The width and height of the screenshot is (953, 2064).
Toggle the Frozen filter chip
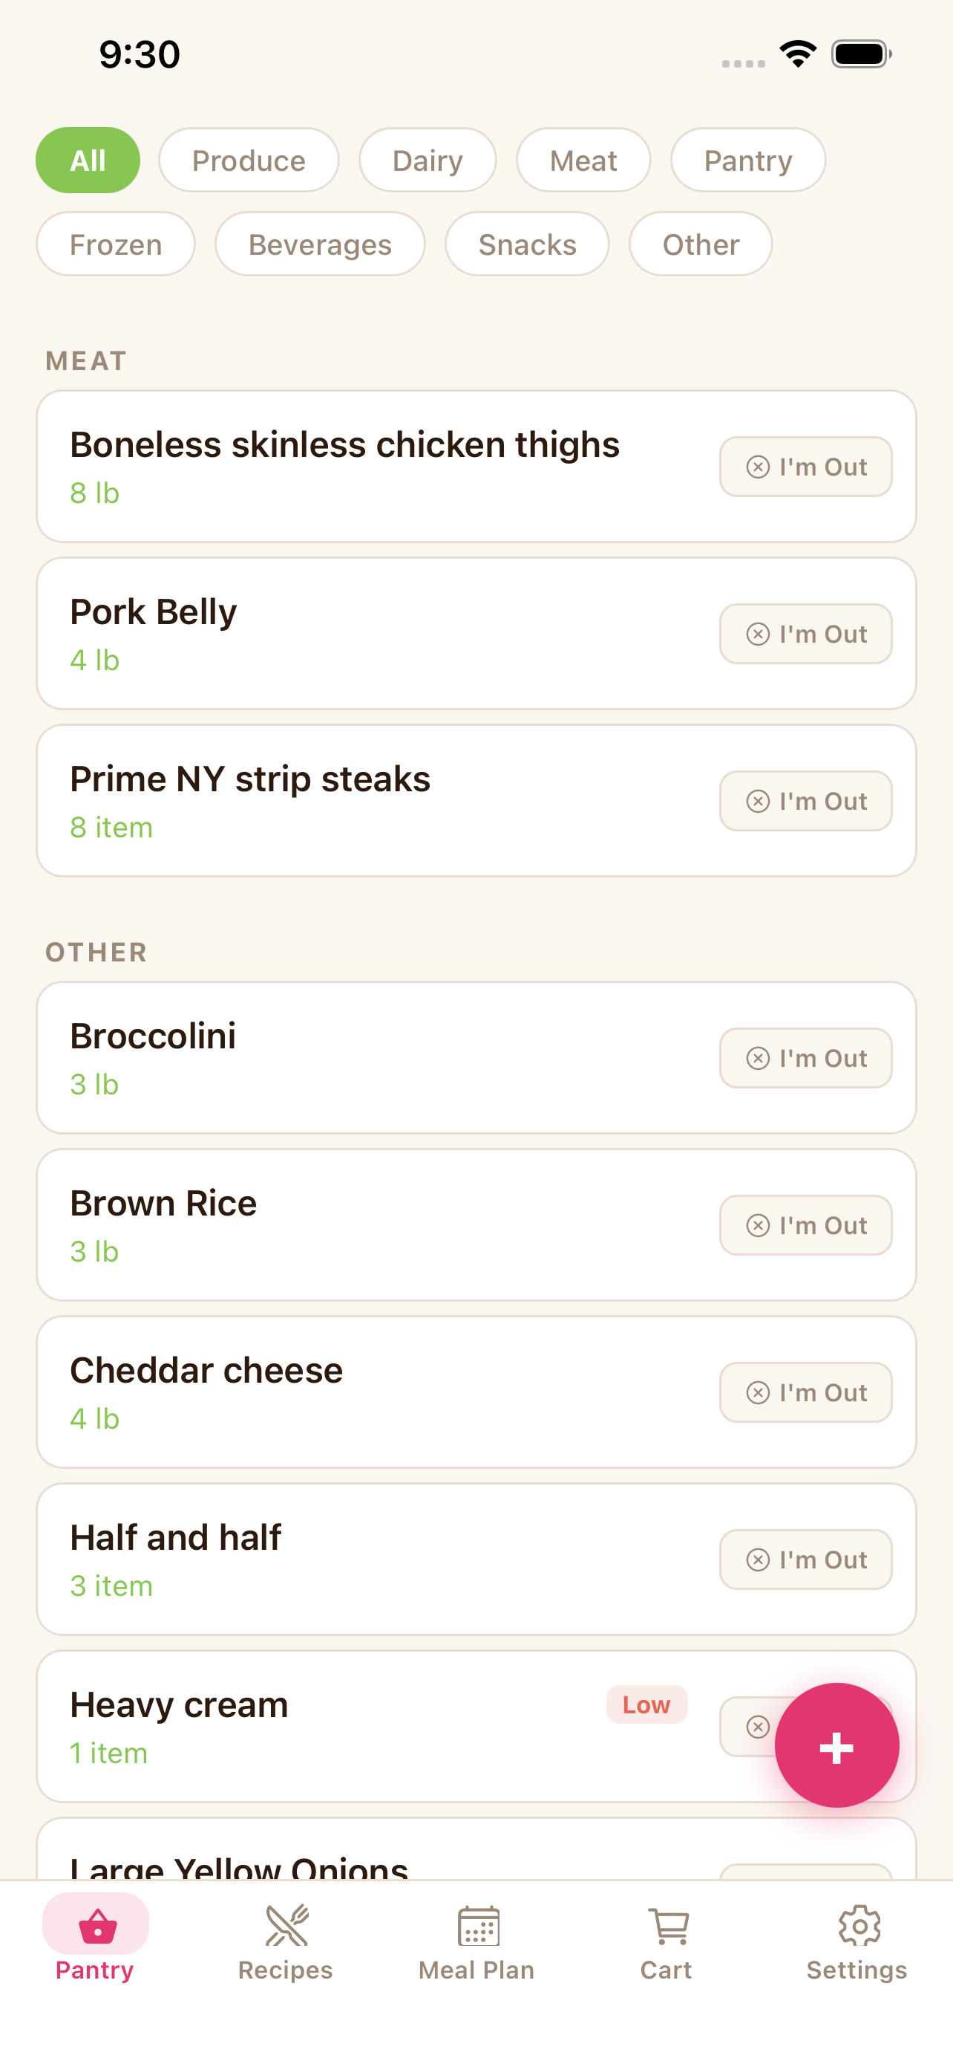pos(116,244)
